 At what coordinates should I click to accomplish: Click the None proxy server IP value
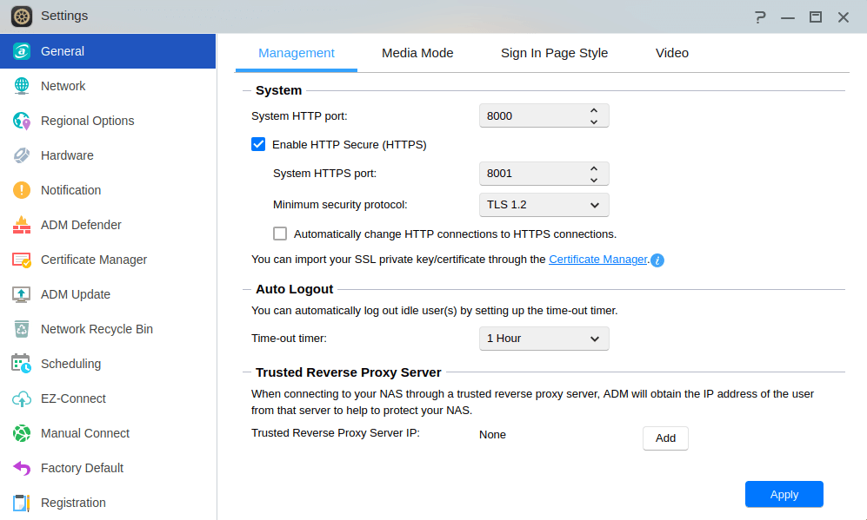coord(492,435)
